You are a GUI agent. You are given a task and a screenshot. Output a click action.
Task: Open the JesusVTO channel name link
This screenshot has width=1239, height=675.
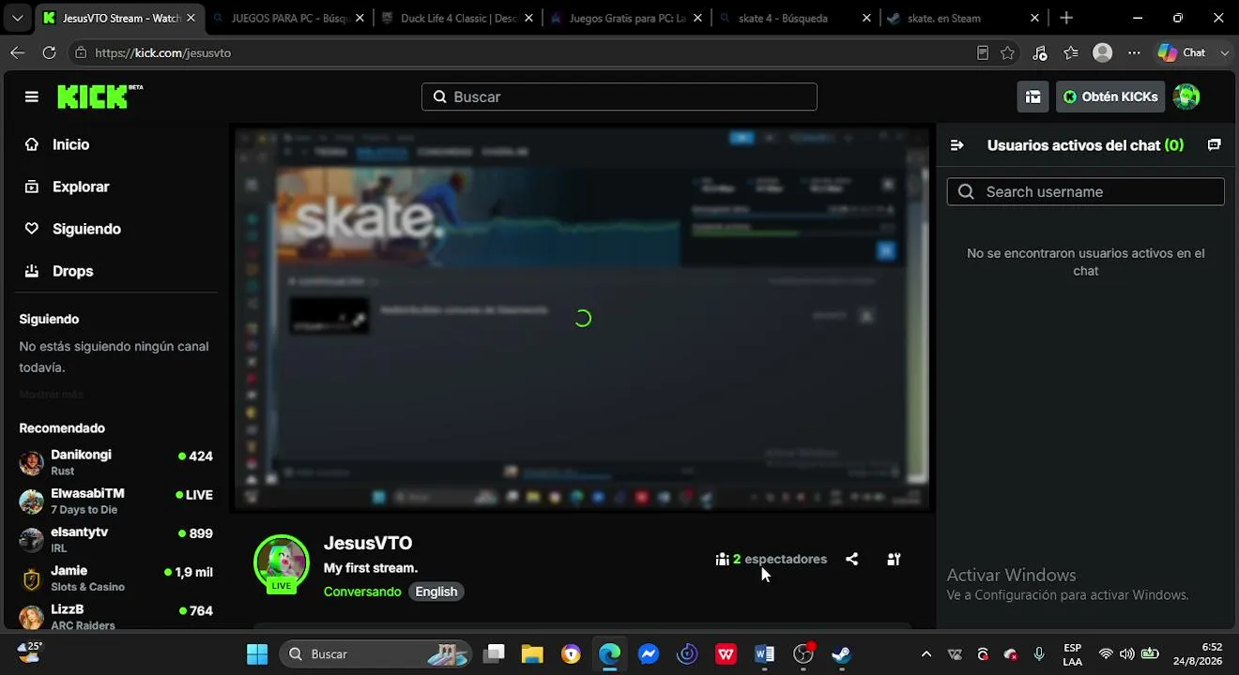pos(368,543)
